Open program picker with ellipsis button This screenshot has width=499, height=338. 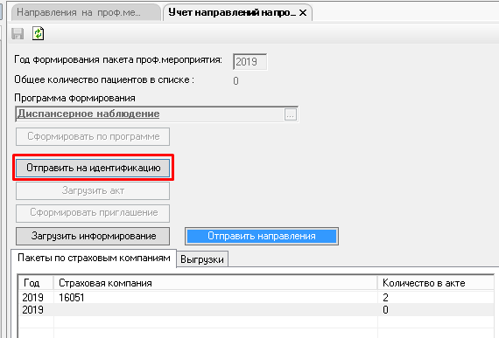(x=291, y=114)
